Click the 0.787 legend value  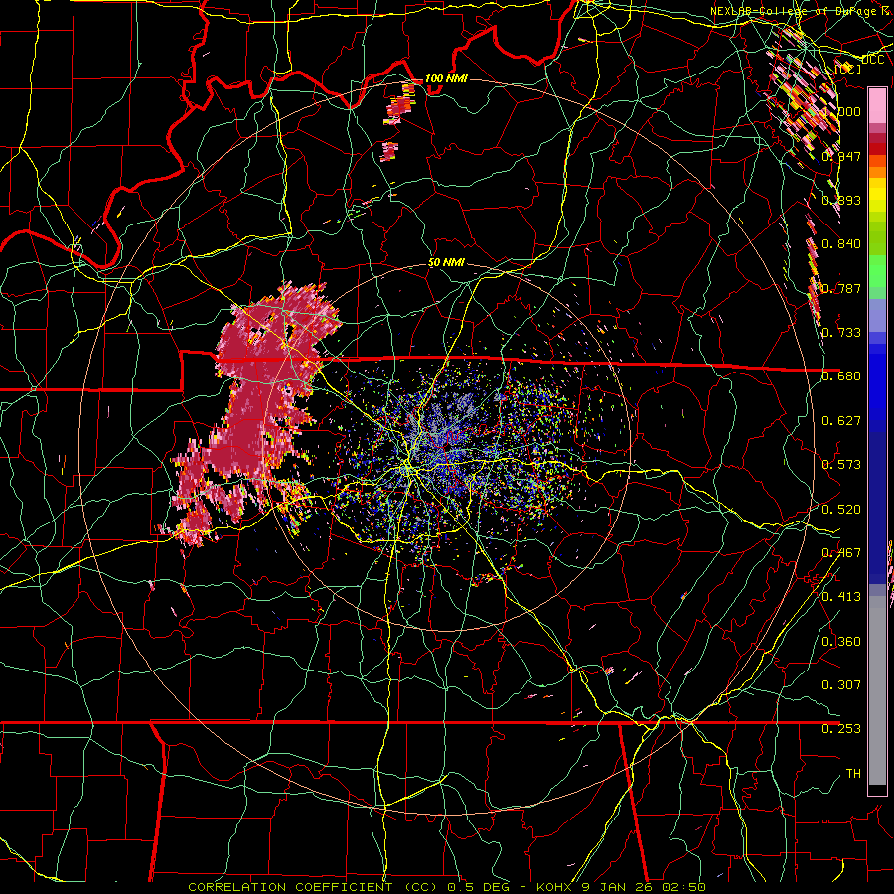(x=841, y=288)
